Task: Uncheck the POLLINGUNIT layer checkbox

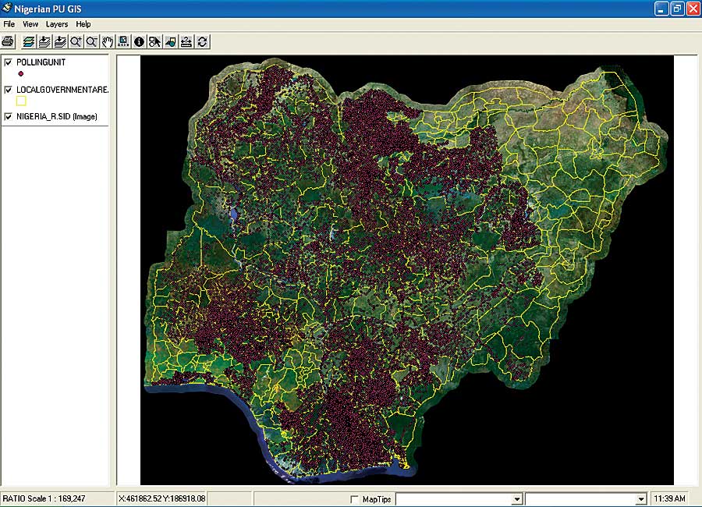Action: (x=9, y=62)
